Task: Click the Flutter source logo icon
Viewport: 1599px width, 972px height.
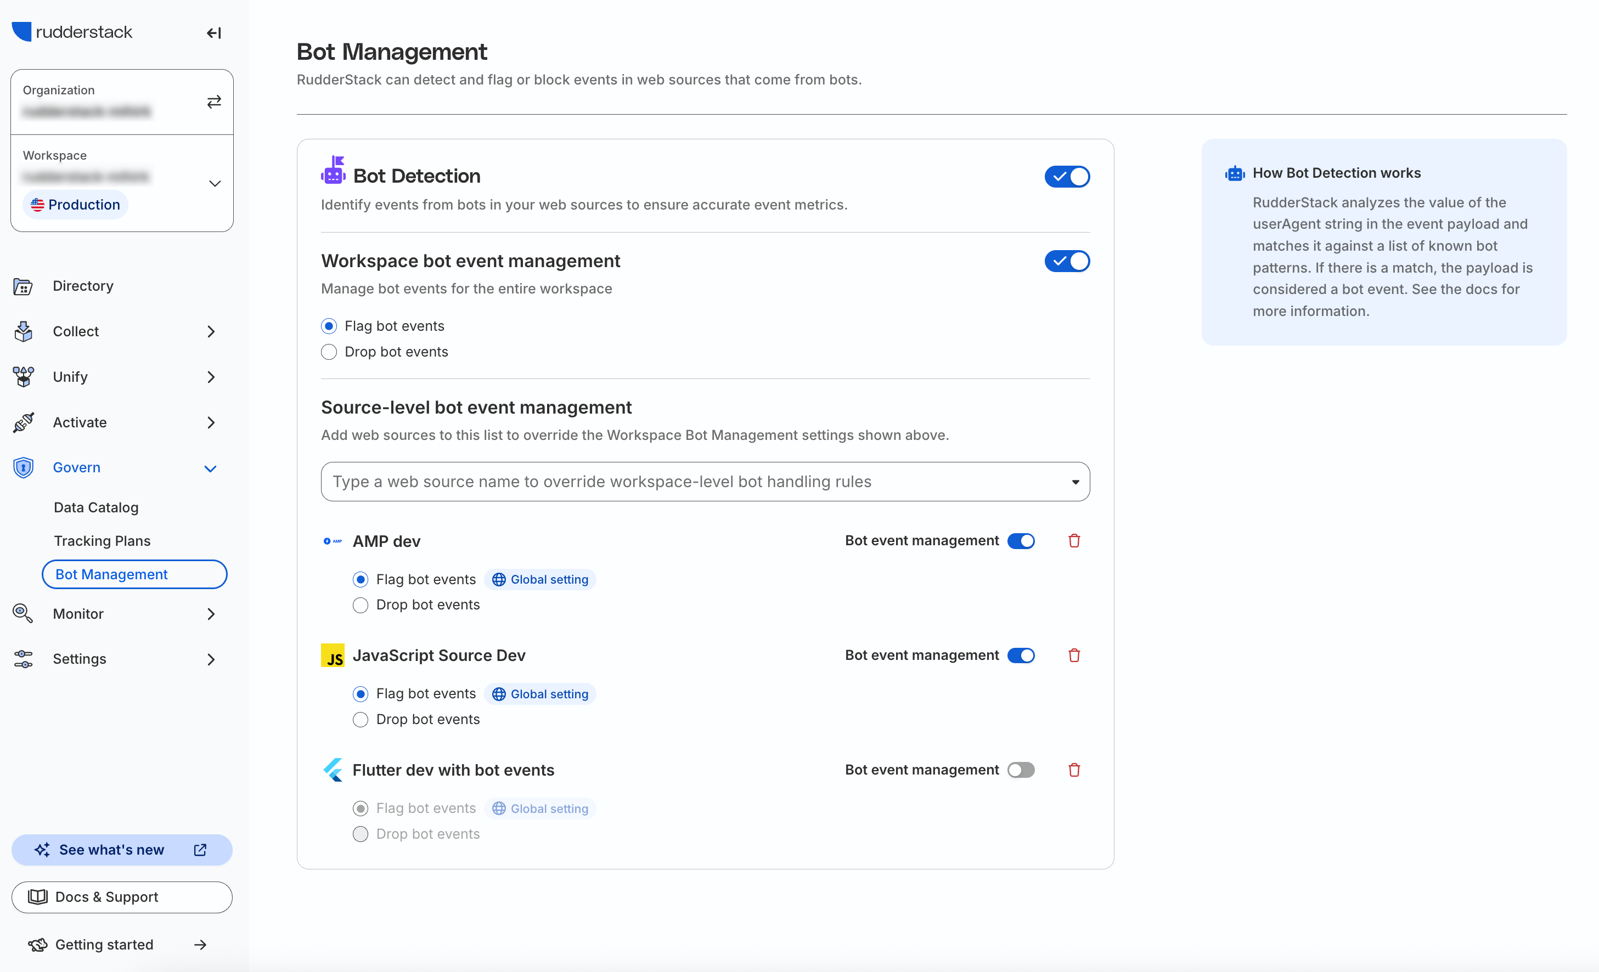Action: (333, 770)
